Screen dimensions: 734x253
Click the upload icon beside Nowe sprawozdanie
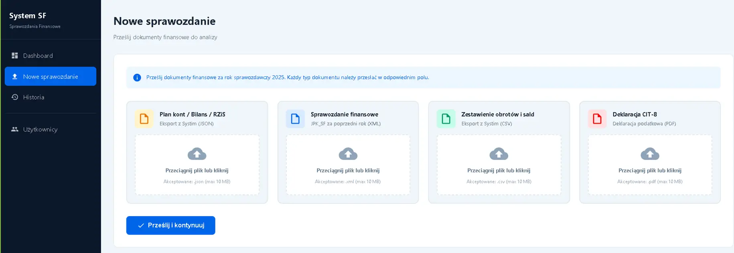pos(15,76)
